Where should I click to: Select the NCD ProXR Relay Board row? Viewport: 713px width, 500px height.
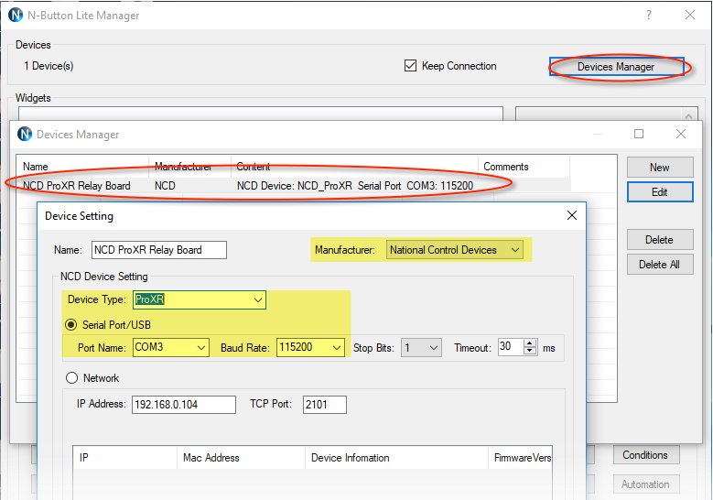tap(293, 186)
